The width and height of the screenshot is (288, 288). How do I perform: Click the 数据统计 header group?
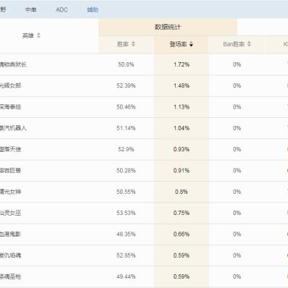(168, 27)
